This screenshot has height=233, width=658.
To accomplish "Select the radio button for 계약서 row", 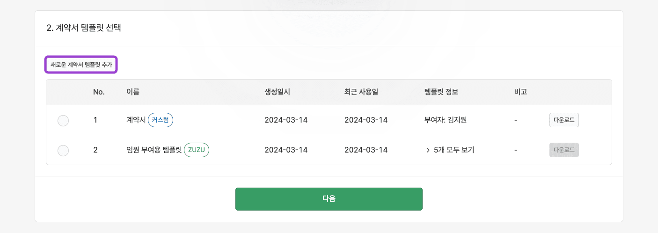I will (63, 121).
